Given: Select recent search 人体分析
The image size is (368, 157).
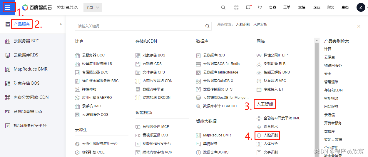Looking at the screenshot, I should [260, 24].
